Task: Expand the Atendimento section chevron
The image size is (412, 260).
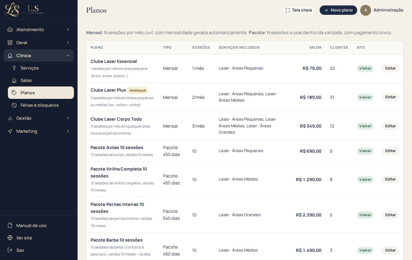Action: click(x=68, y=30)
